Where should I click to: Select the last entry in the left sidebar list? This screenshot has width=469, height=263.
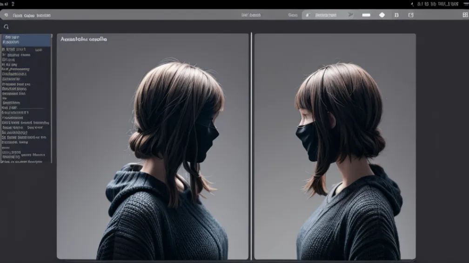click(22, 161)
